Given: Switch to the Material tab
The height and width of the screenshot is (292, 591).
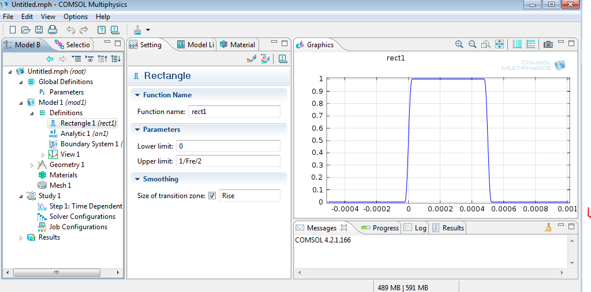Looking at the screenshot, I should (x=238, y=45).
